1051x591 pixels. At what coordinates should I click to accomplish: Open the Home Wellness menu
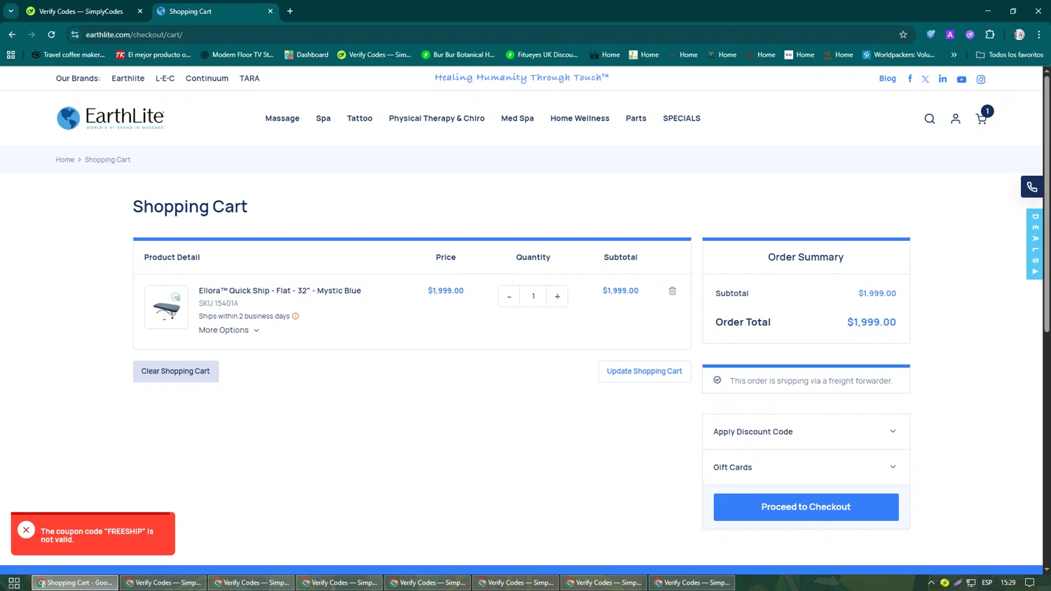click(579, 118)
